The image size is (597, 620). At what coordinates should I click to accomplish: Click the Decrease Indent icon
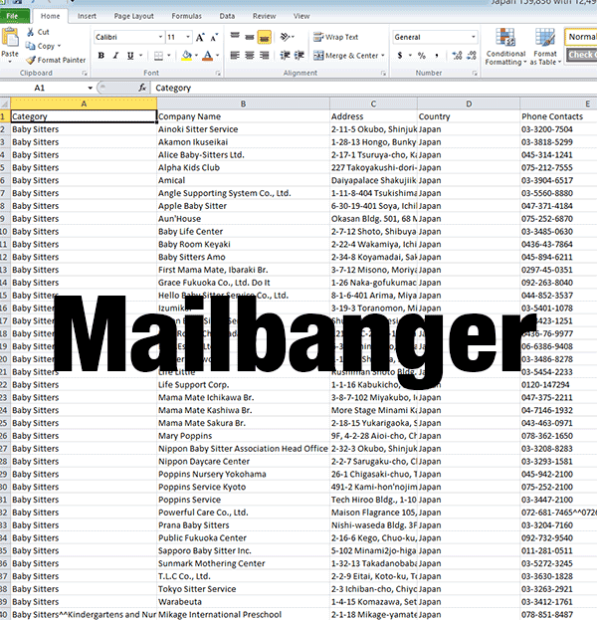tap(285, 56)
